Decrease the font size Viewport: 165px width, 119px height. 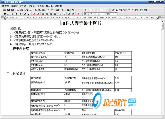[x=29, y=14]
